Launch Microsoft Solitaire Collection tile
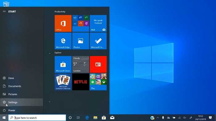 coord(63,82)
